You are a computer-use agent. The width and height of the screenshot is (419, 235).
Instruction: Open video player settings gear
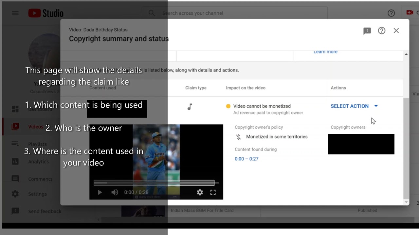(x=200, y=193)
